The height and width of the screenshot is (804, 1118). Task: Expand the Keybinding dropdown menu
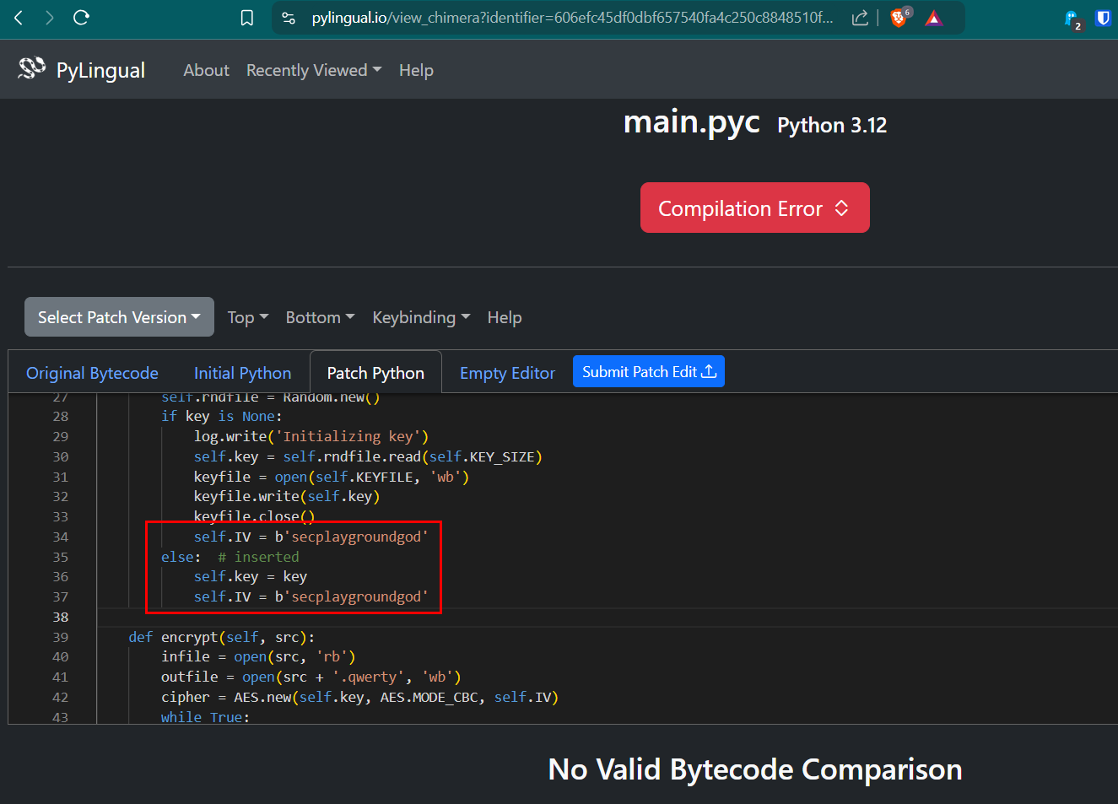tap(421, 317)
